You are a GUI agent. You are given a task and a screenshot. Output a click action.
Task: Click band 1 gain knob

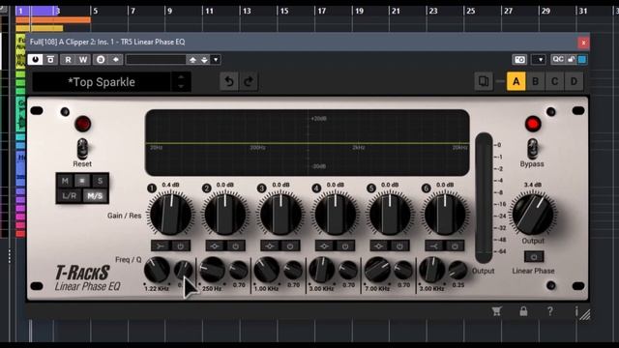pos(170,215)
